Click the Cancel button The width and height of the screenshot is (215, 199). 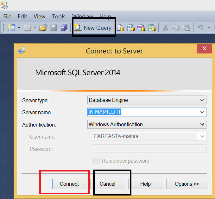pos(108,184)
